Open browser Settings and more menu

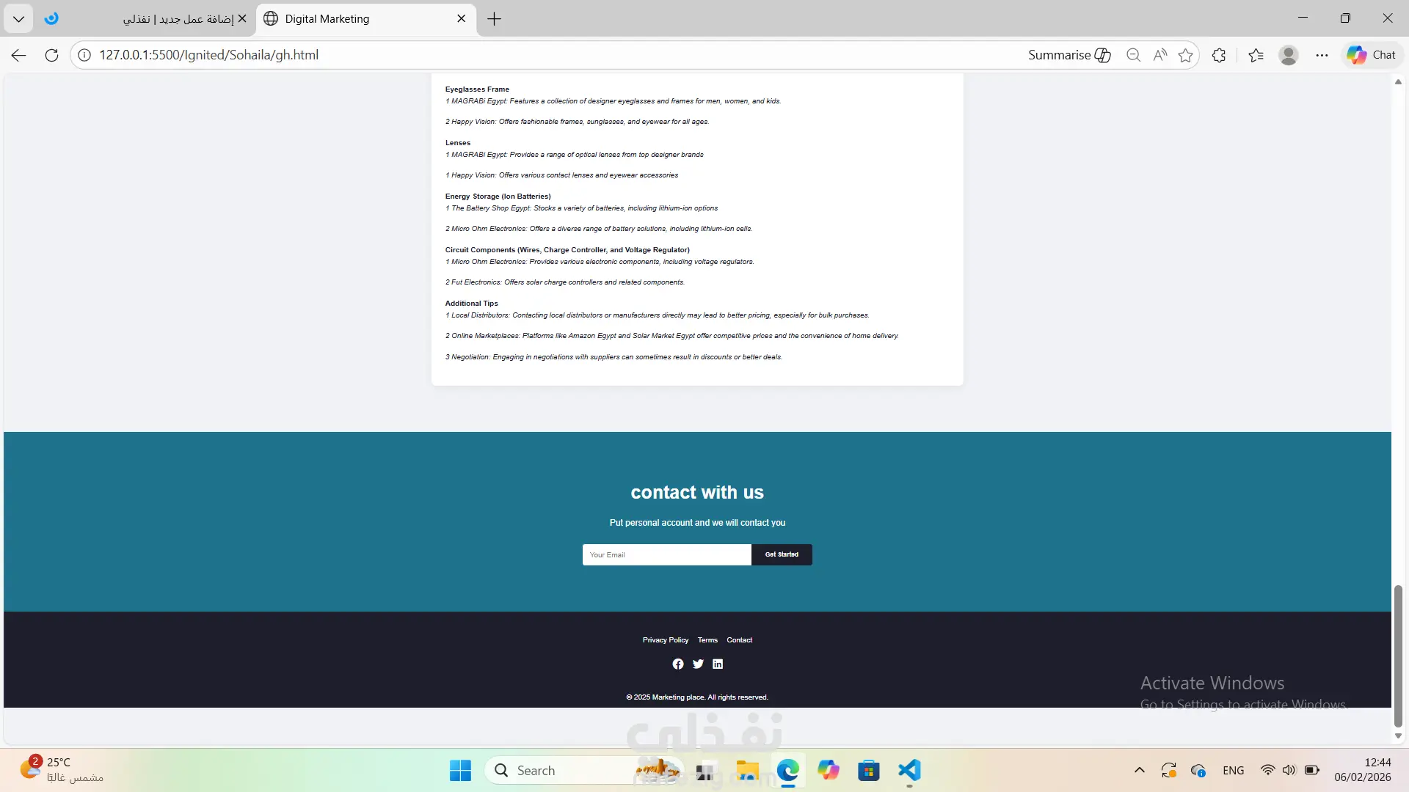pos(1322,55)
